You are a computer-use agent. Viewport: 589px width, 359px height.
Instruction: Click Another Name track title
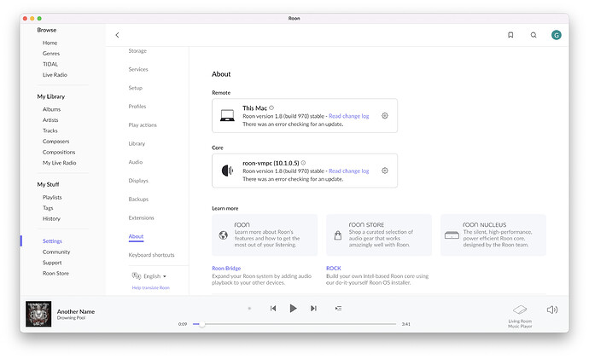coord(76,311)
